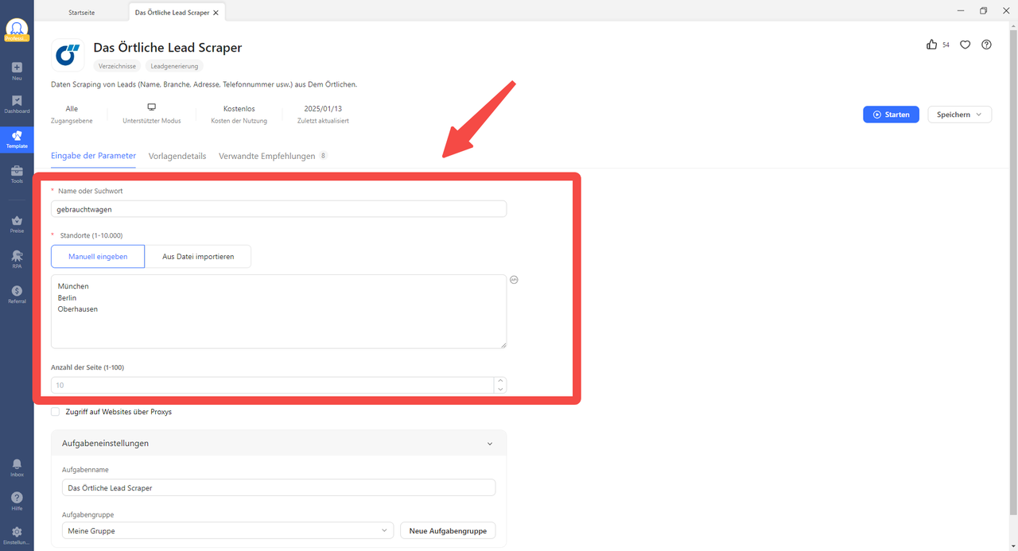The height and width of the screenshot is (551, 1018).
Task: Open Einstellungen settings in sidebar
Action: click(17, 536)
